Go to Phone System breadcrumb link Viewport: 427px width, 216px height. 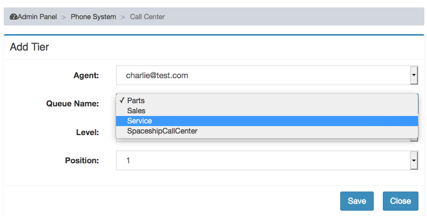pos(93,17)
